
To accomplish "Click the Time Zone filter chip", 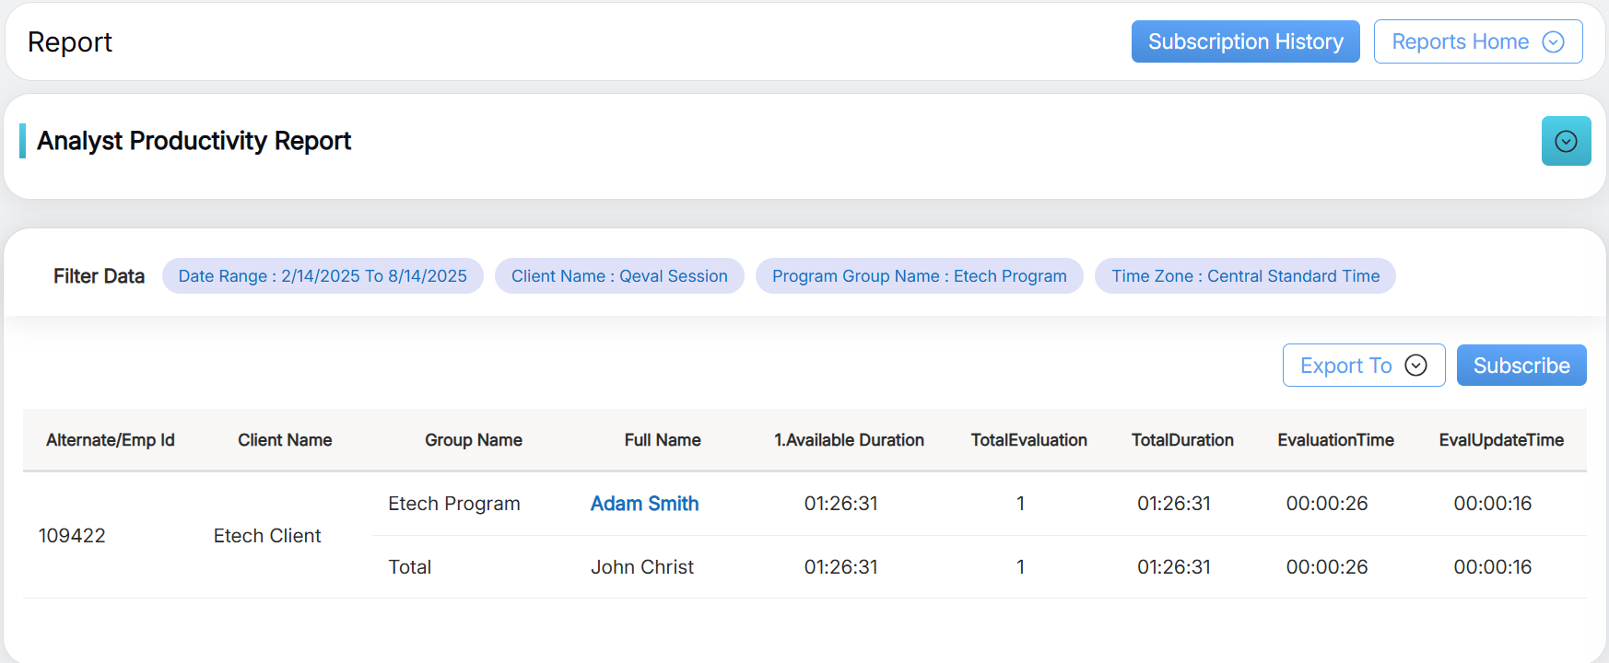I will (x=1245, y=276).
